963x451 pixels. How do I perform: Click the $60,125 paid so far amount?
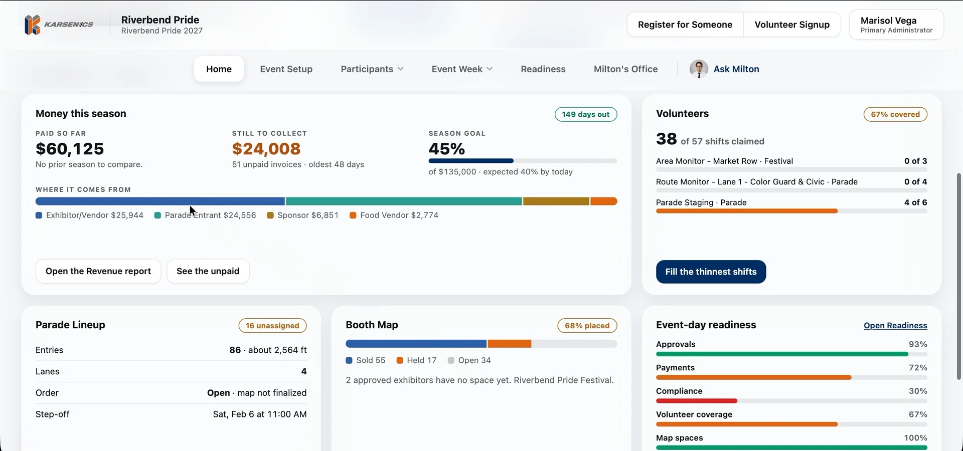click(70, 149)
